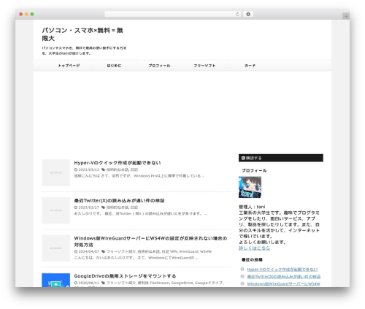Image resolution: width=365 pixels, height=309 pixels.
Task: Click the bullet icon beside sidebar Twitter(X) post
Action: 242,276
